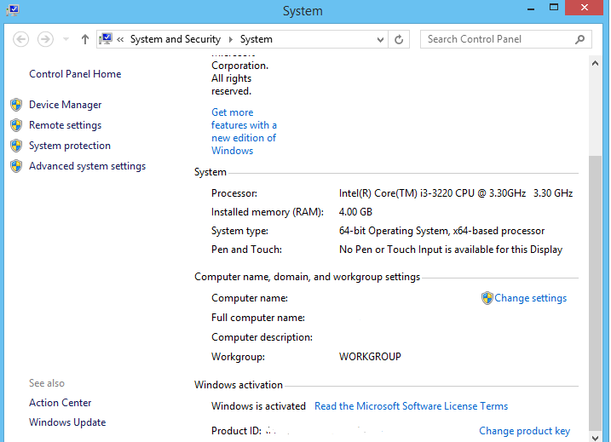Screen dimensions: 611x442
Task: Click the scrollbar up arrow
Action: (595, 63)
